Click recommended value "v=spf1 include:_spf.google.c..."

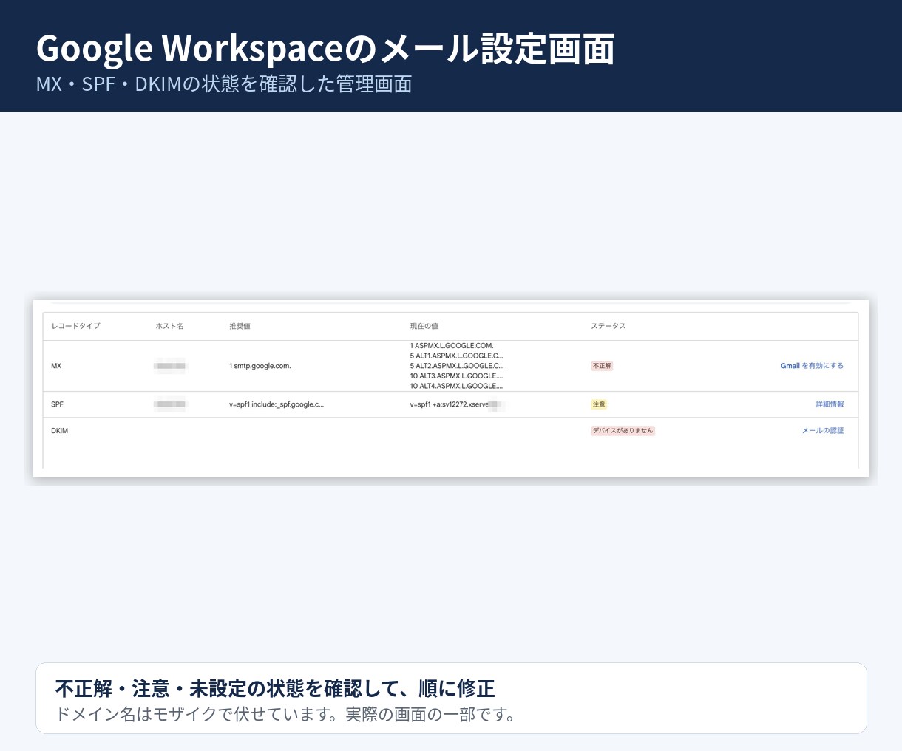(x=277, y=404)
